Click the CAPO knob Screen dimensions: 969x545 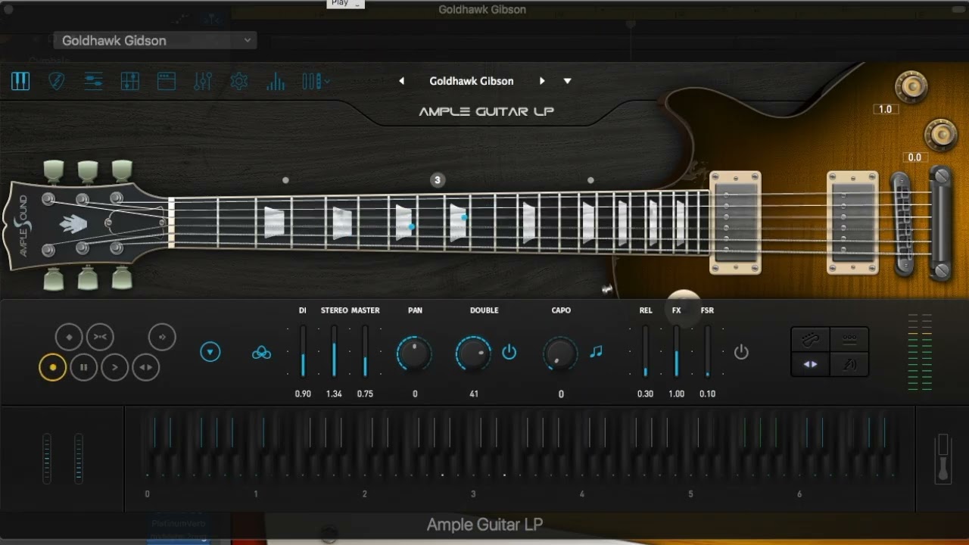pos(561,353)
